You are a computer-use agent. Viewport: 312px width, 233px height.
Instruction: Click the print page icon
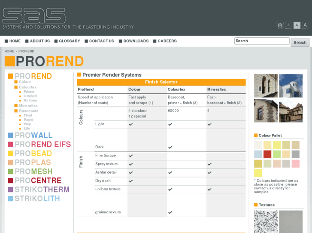click(280, 25)
